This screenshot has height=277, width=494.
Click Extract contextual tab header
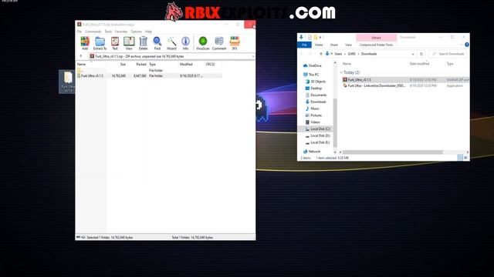click(x=376, y=38)
